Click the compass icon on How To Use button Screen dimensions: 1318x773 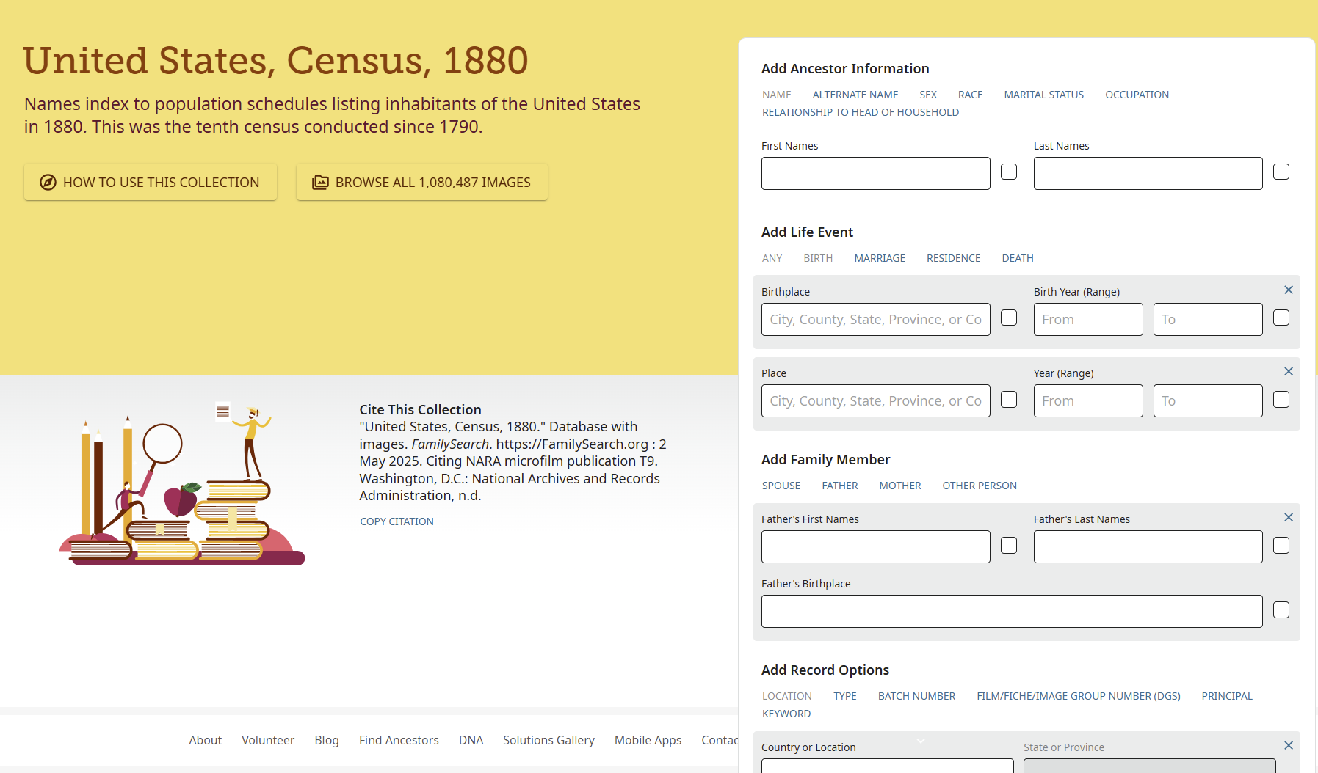click(x=48, y=183)
